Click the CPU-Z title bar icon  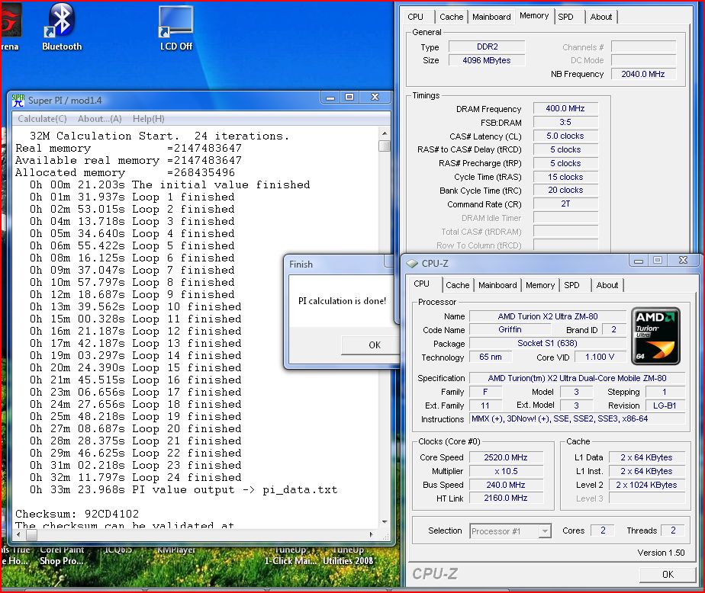(x=412, y=264)
